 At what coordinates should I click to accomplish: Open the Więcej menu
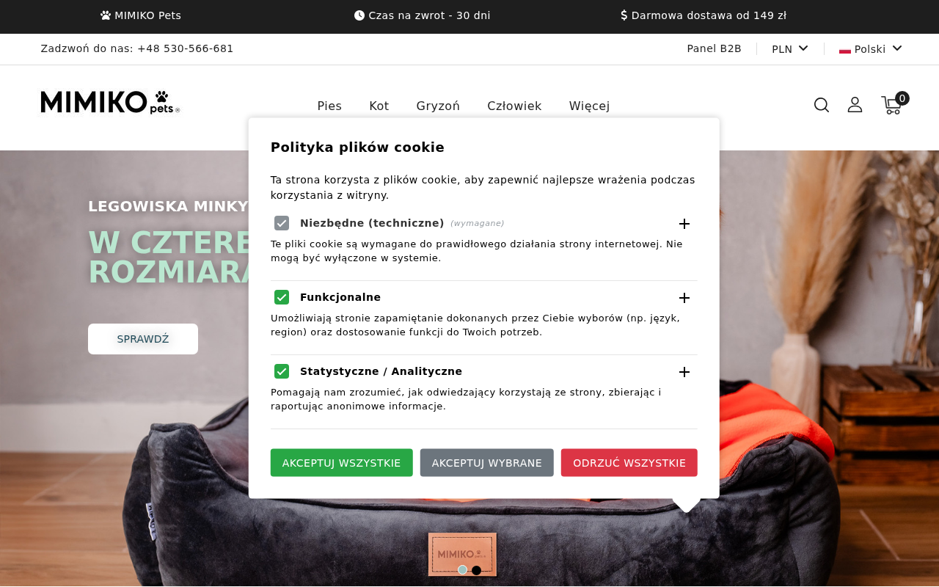pyautogui.click(x=589, y=106)
